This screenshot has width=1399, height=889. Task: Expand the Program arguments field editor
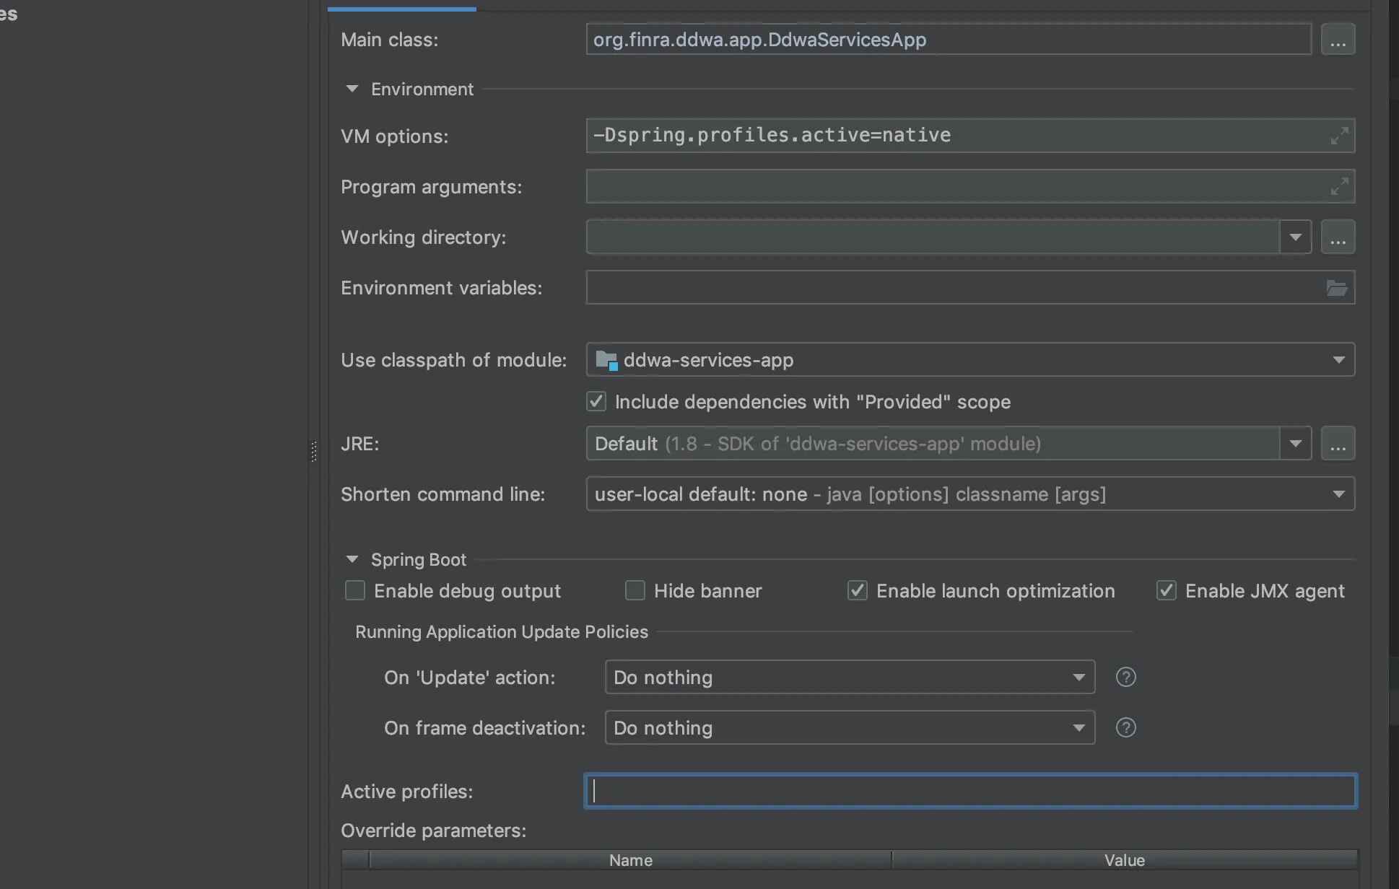1339,187
